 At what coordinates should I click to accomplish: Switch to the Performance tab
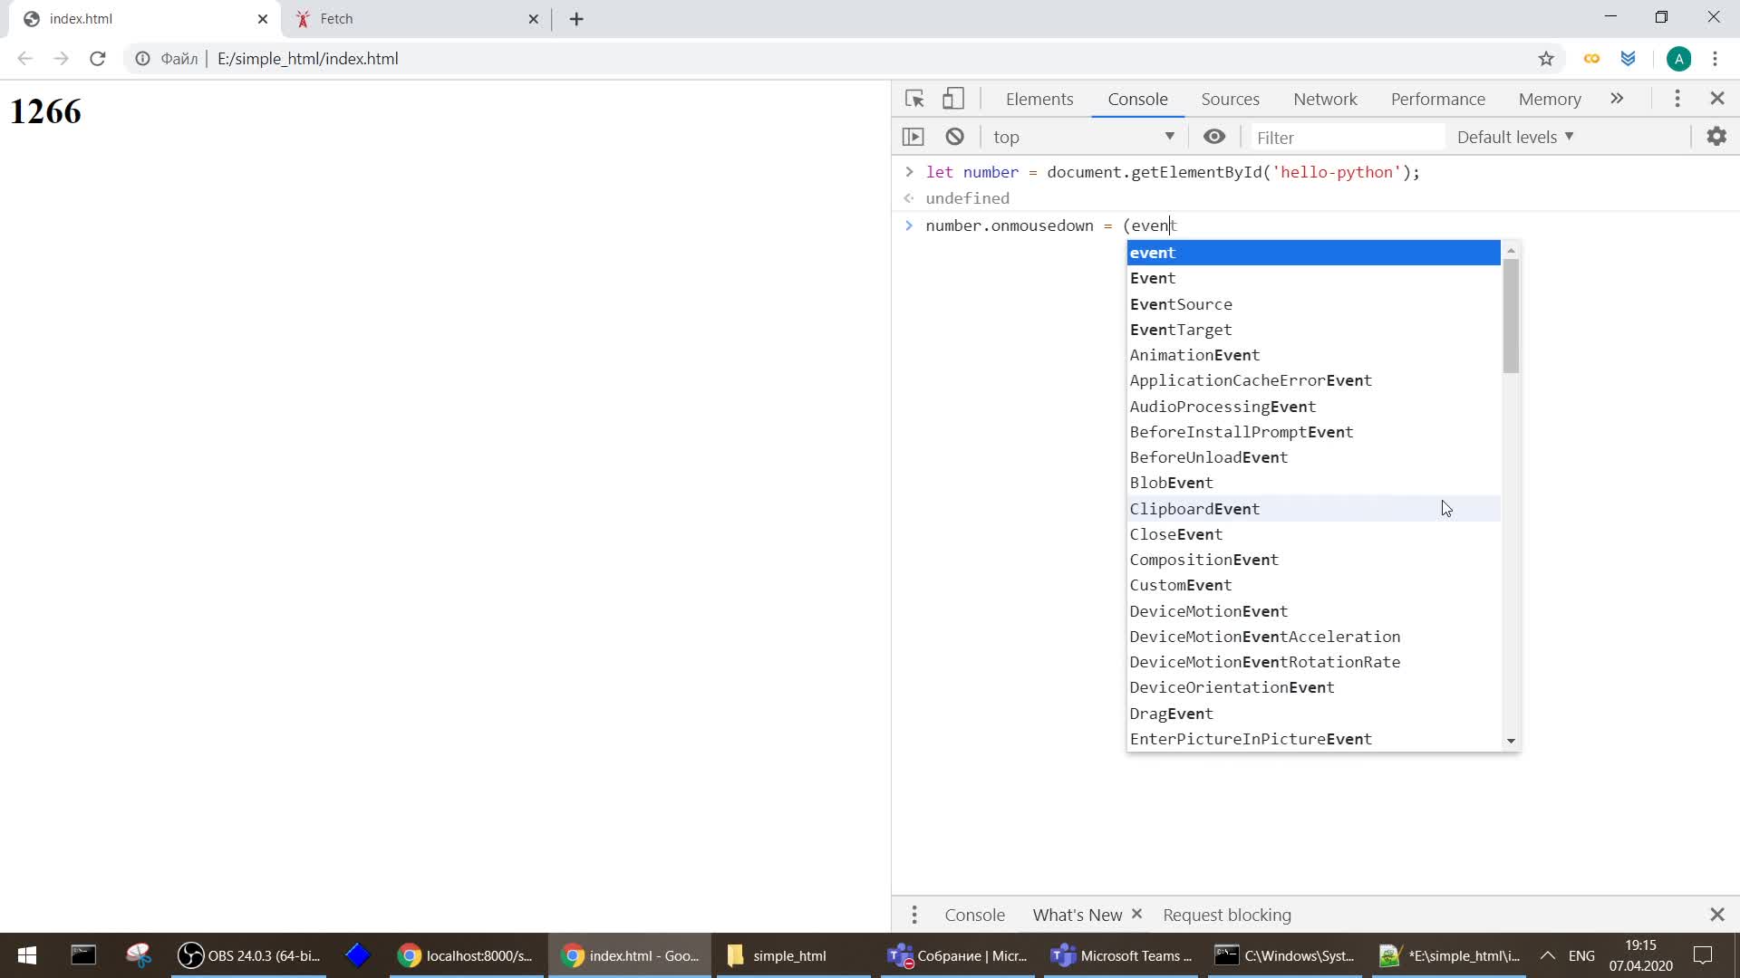[x=1438, y=99]
